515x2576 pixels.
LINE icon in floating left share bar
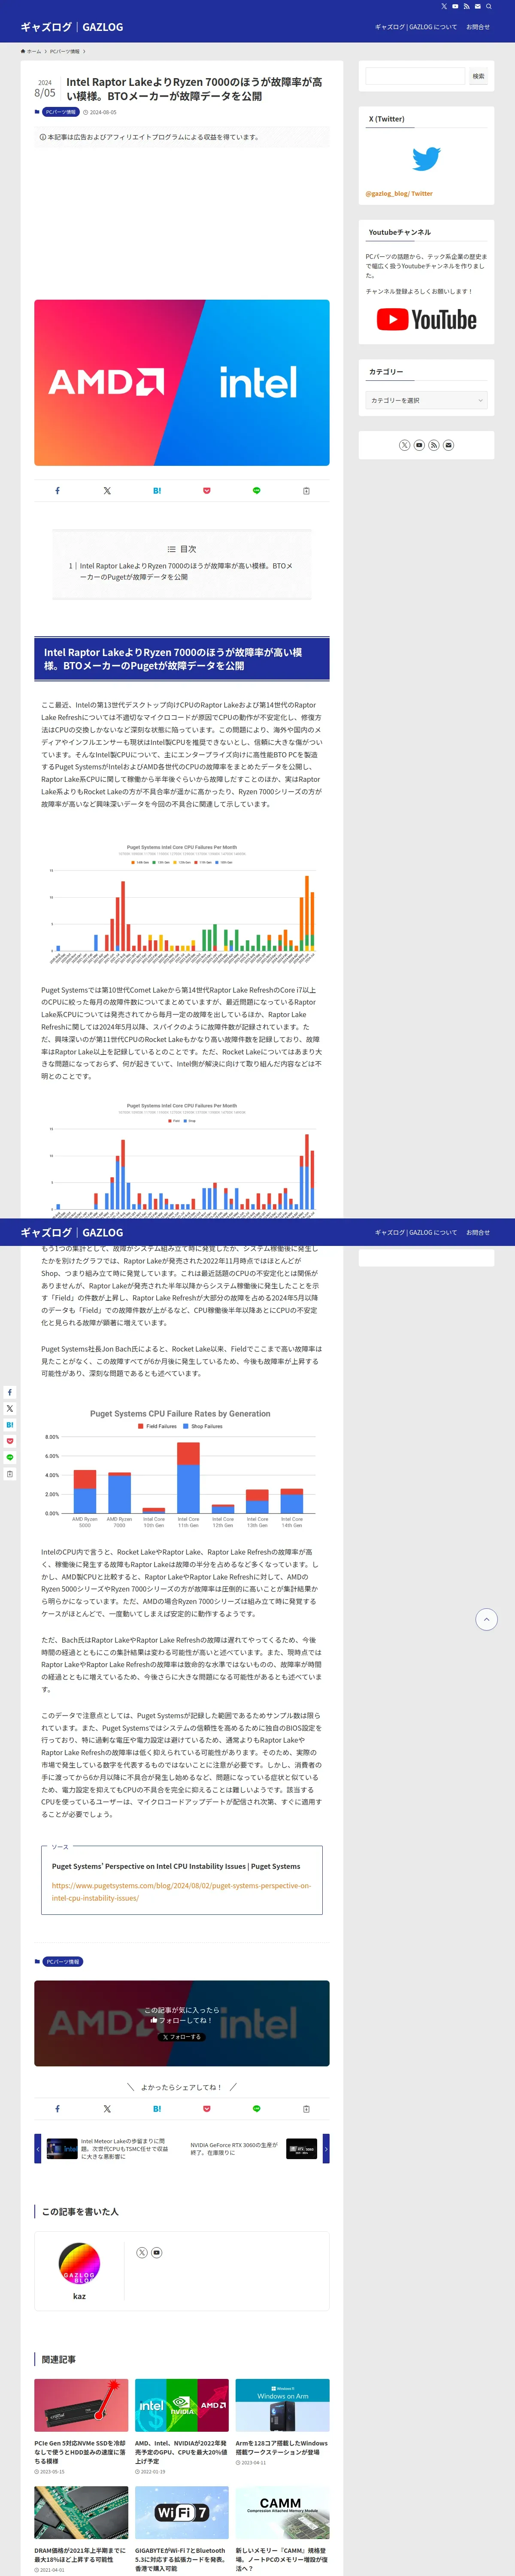pos(10,1457)
